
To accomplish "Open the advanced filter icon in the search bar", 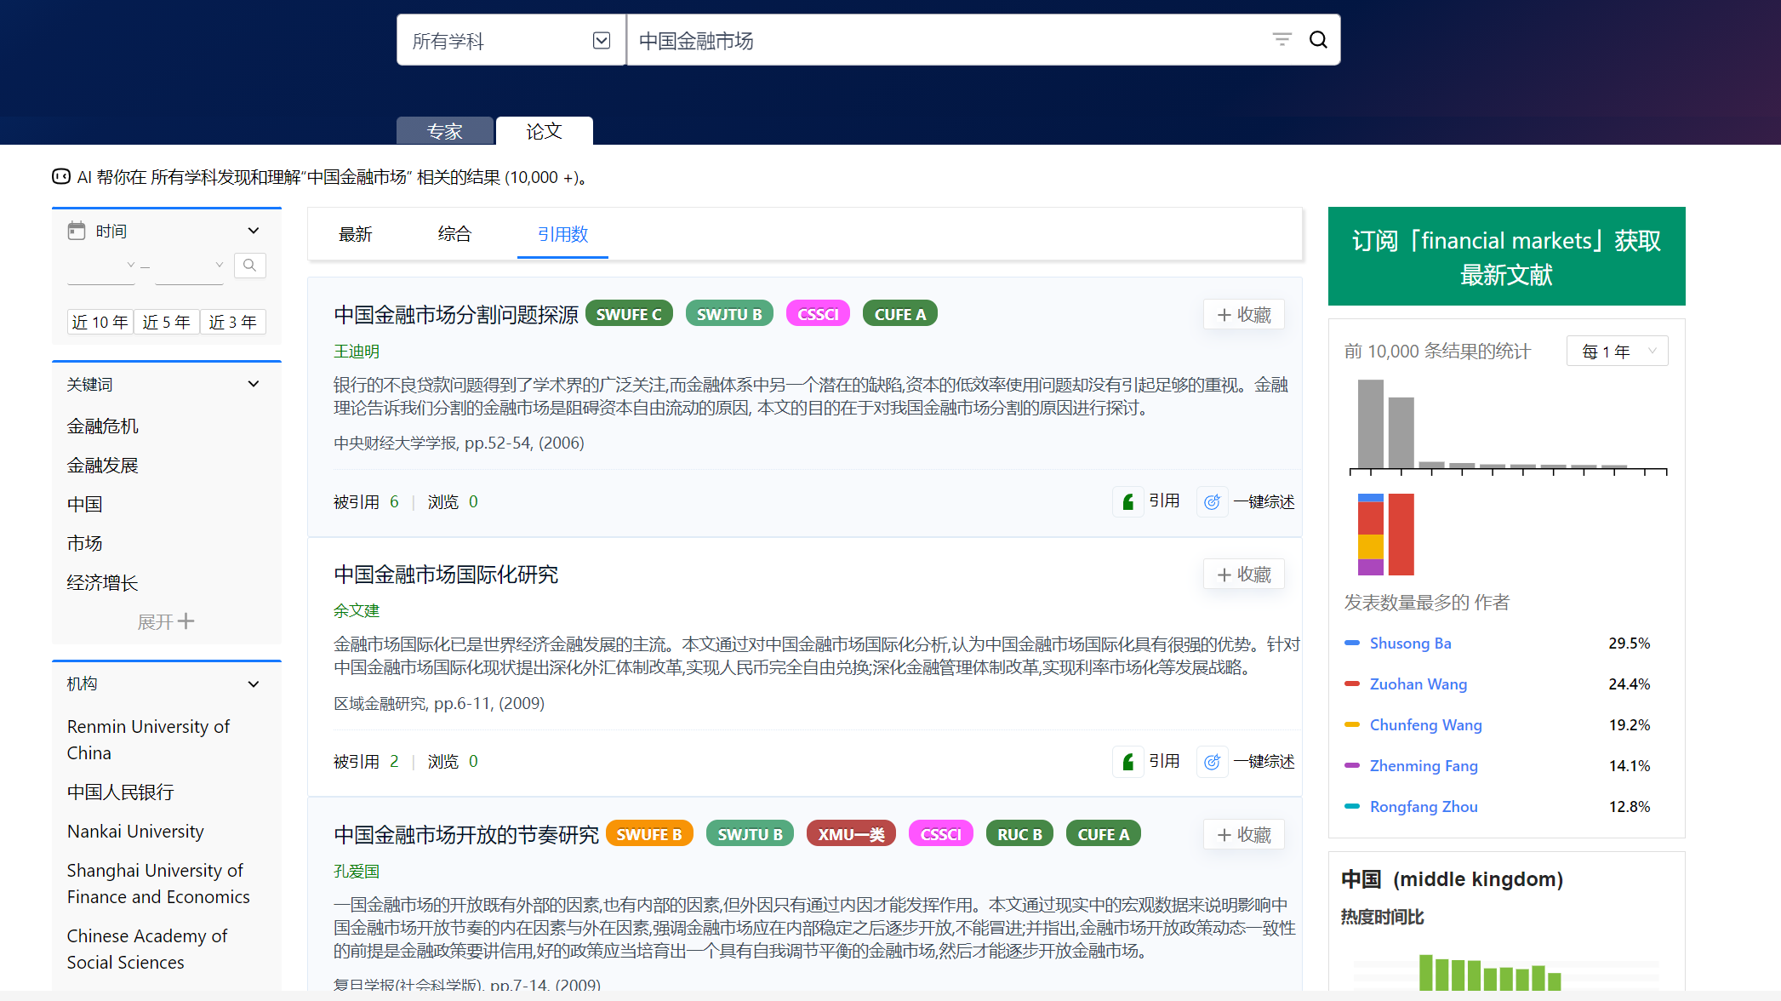I will [x=1282, y=40].
